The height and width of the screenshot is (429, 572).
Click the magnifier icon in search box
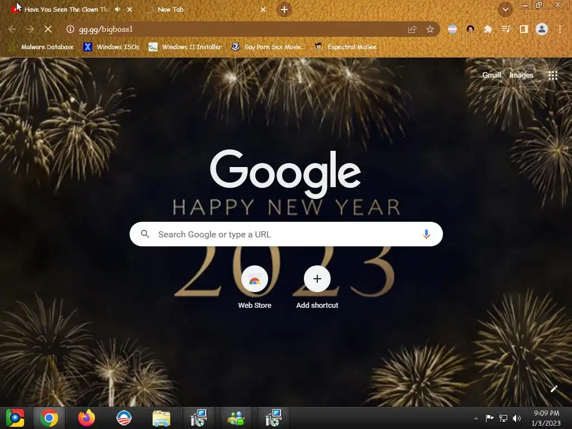(x=145, y=234)
